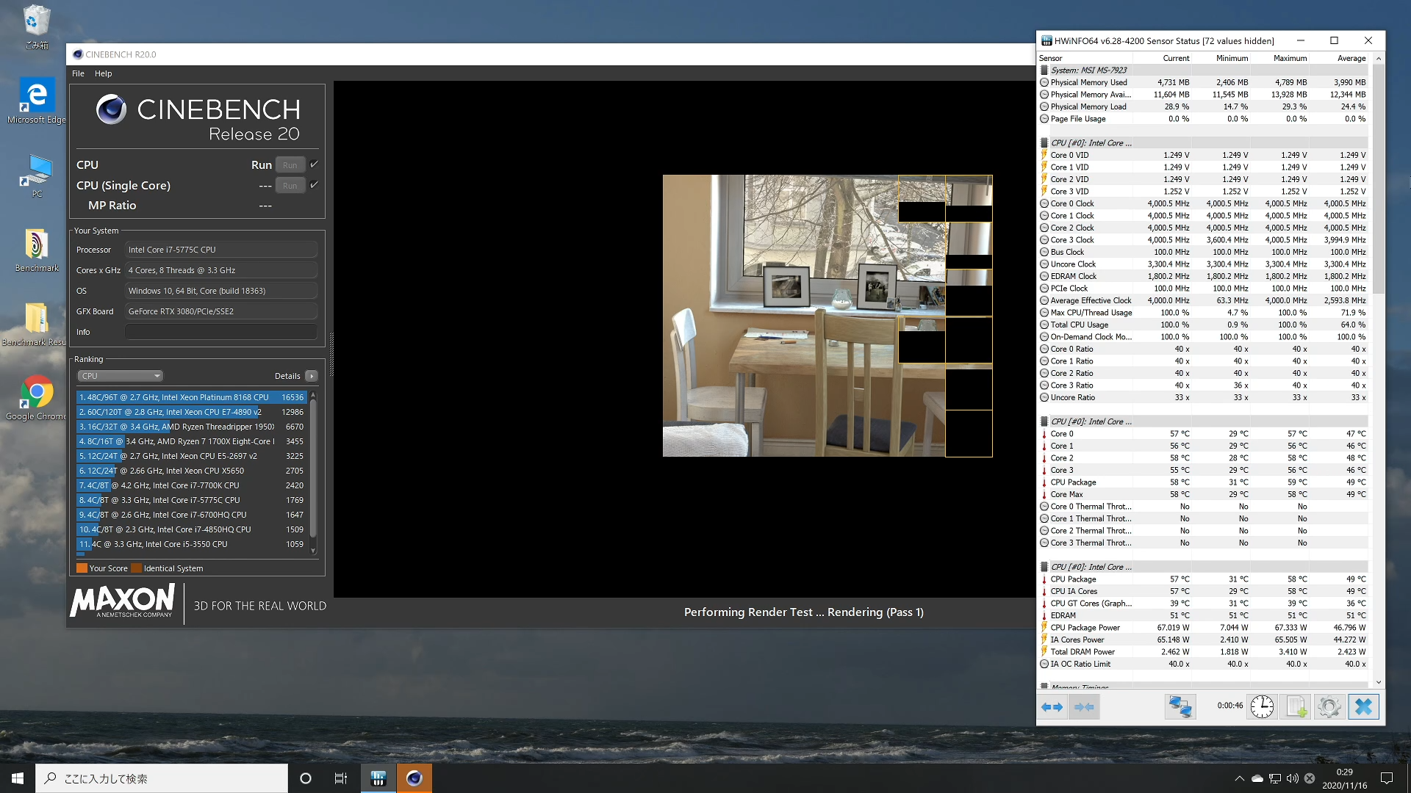Close sensors with blue X button

click(x=1363, y=707)
